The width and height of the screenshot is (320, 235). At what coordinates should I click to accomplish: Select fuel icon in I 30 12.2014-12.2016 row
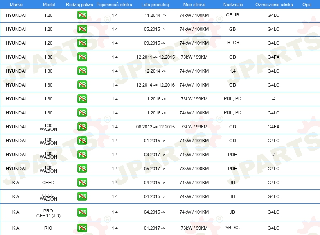(82, 85)
